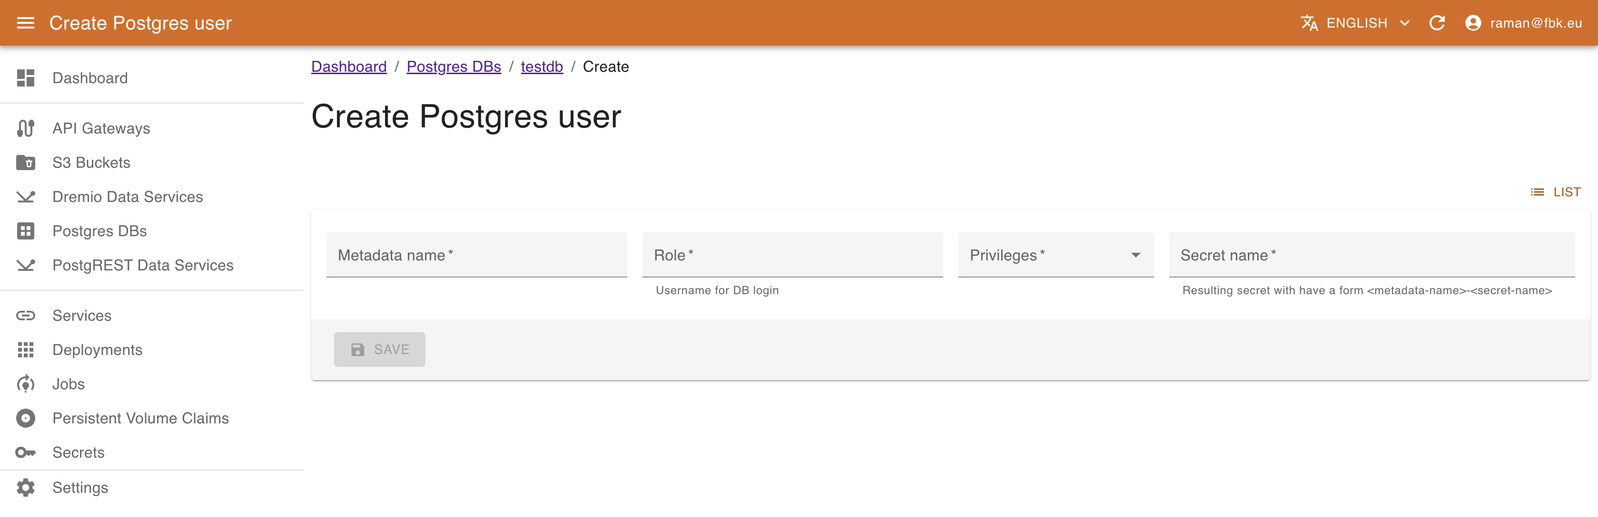This screenshot has width=1598, height=517.
Task: Click the Metadata name input field
Action: (x=476, y=255)
